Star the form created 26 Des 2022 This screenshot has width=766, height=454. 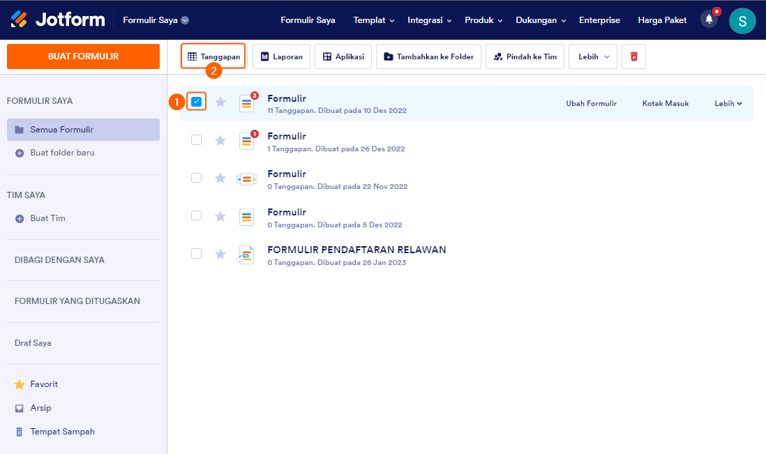point(220,140)
